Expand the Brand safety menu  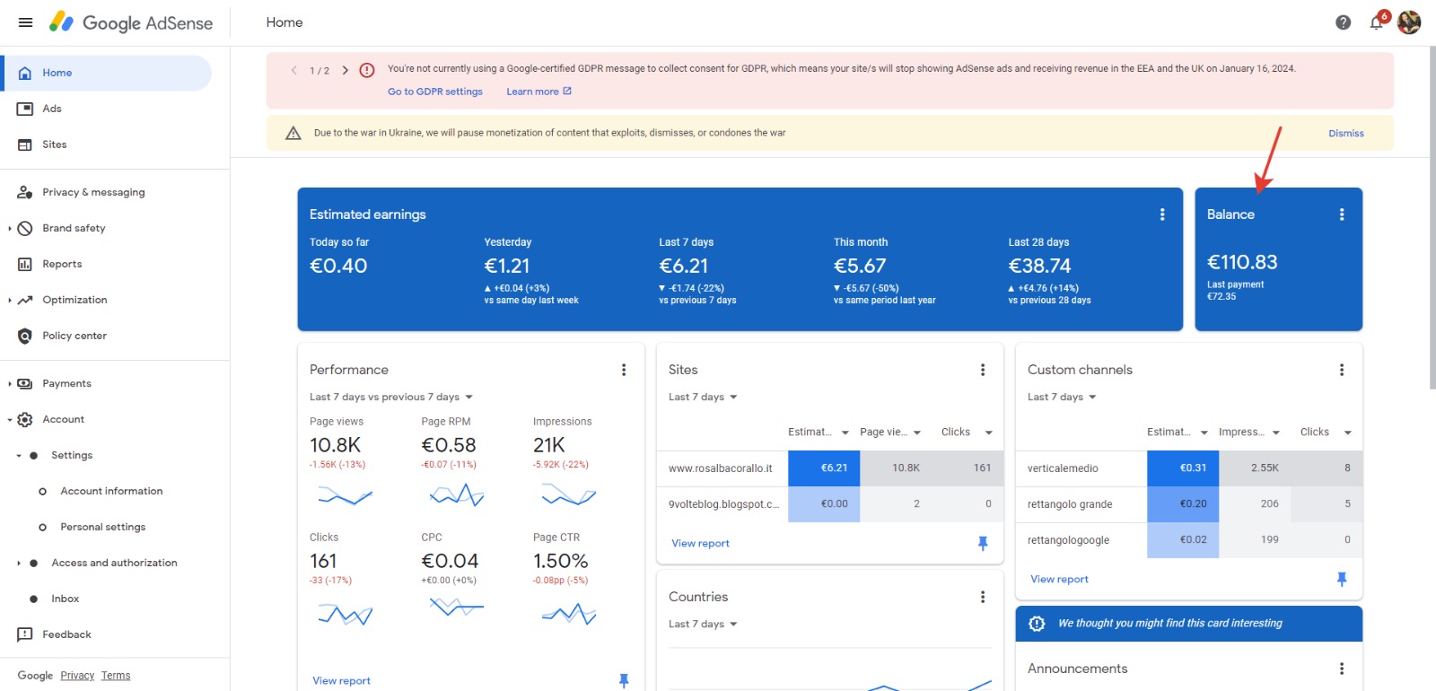tap(9, 228)
